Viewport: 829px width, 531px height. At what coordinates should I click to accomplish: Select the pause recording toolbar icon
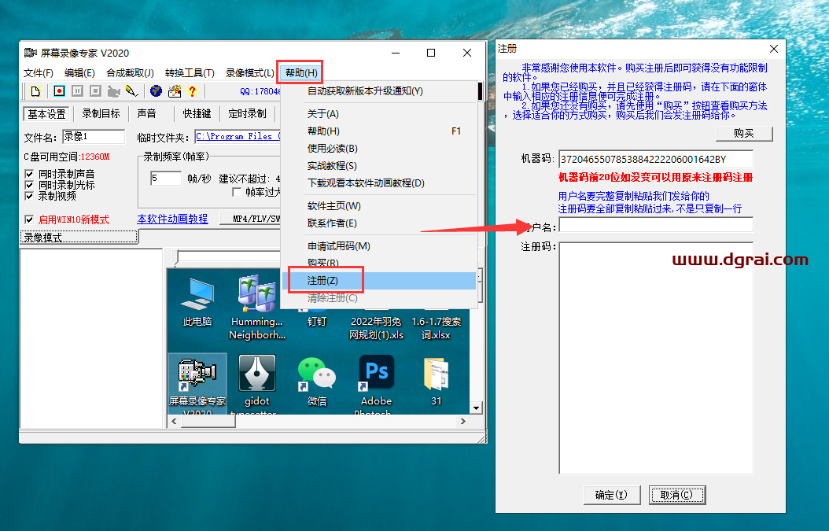(x=77, y=92)
